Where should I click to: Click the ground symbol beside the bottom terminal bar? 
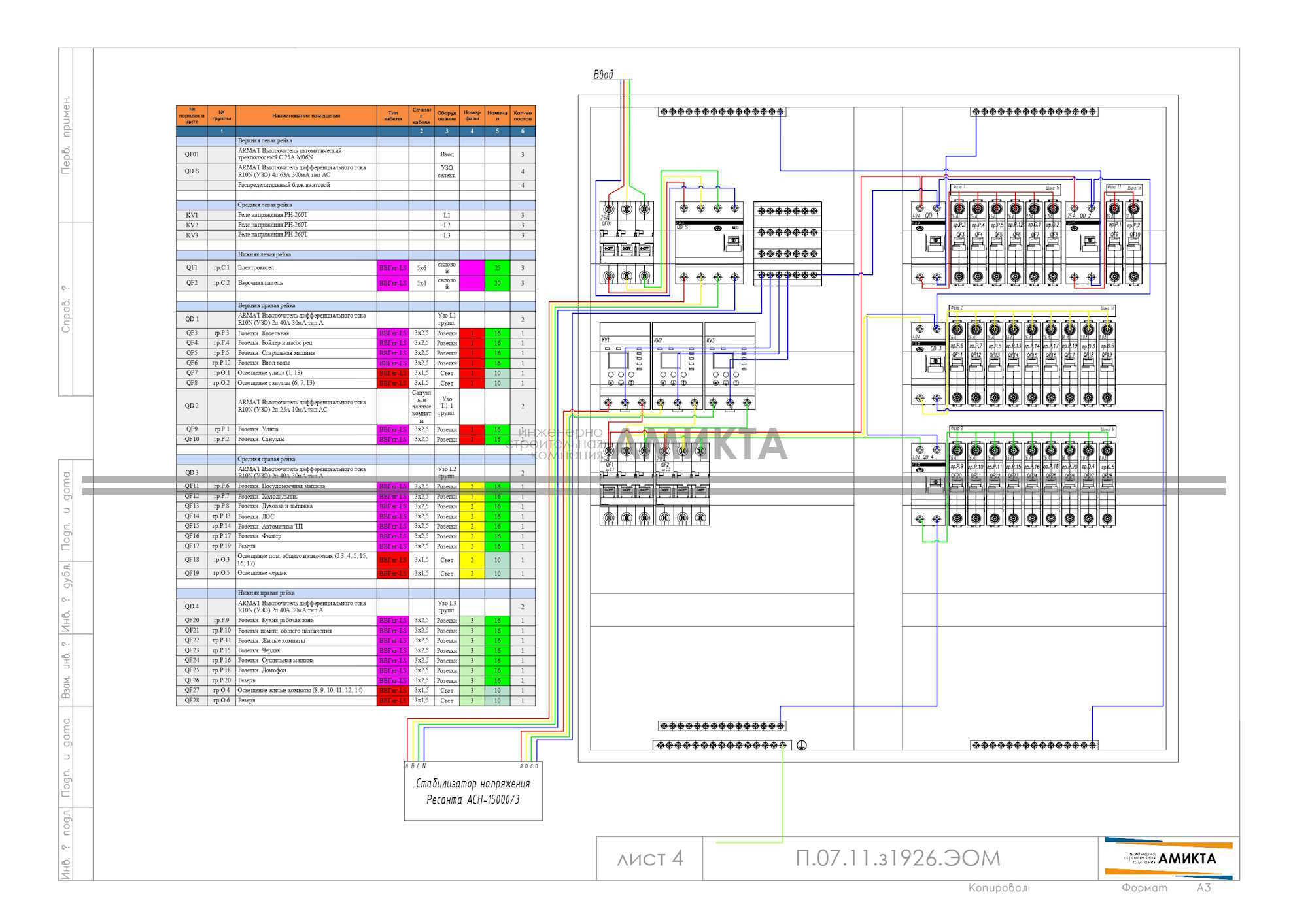tap(802, 745)
